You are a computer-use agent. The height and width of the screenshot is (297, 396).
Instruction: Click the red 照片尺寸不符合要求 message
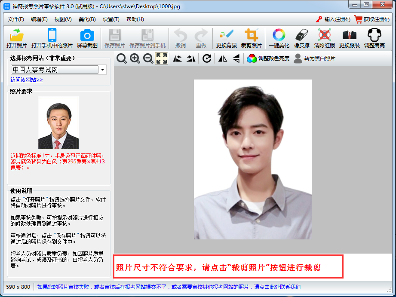[x=218, y=267]
